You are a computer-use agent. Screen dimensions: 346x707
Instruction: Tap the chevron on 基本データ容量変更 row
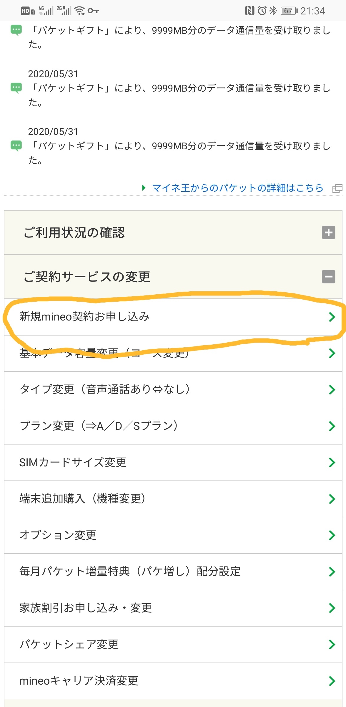coord(332,353)
